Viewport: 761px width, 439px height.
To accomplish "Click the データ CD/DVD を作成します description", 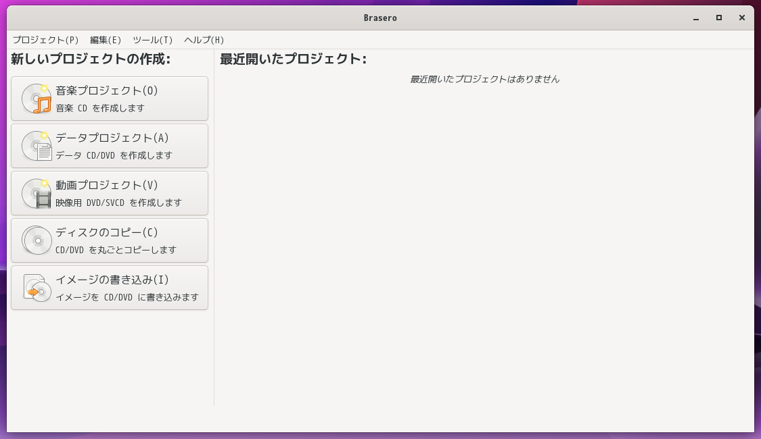I will pos(114,155).
